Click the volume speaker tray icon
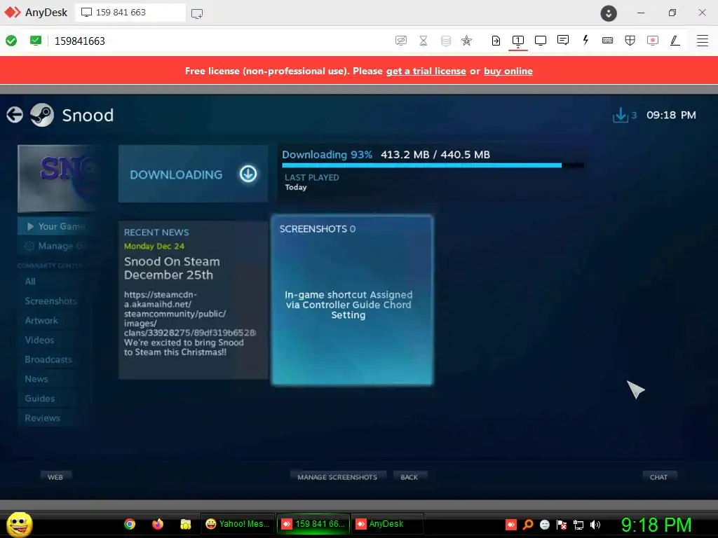The width and height of the screenshot is (718, 538). click(x=595, y=524)
